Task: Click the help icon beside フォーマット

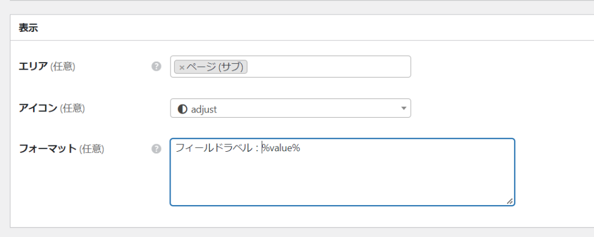Action: tap(156, 149)
